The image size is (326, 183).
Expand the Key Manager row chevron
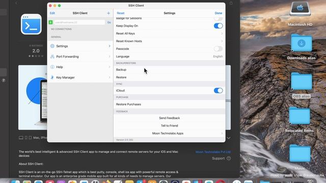110,77
